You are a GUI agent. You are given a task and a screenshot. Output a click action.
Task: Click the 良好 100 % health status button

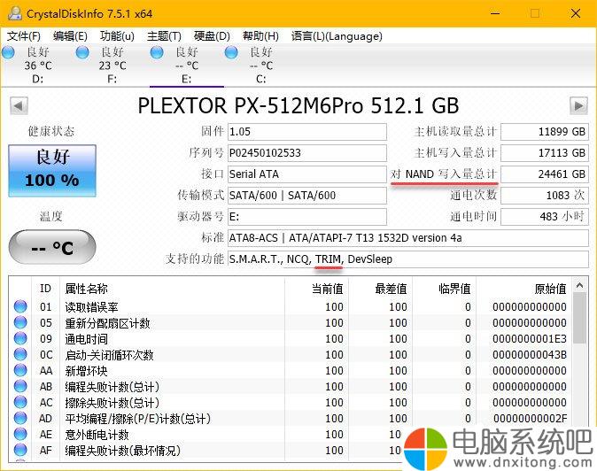point(52,171)
